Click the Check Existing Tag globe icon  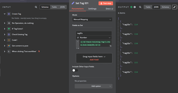[x=9, y=34]
